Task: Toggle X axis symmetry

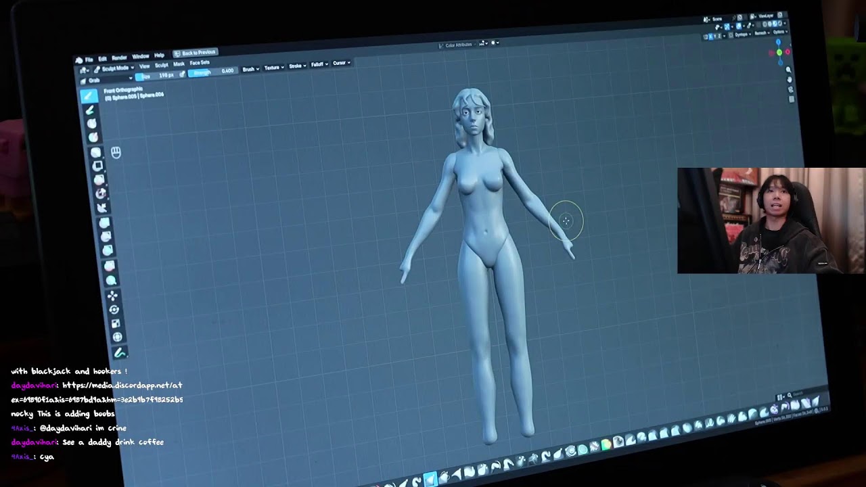Action: [x=710, y=37]
